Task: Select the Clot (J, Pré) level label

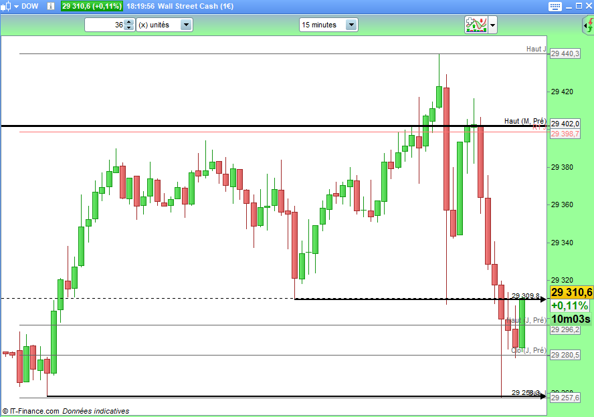Action: coord(529,350)
